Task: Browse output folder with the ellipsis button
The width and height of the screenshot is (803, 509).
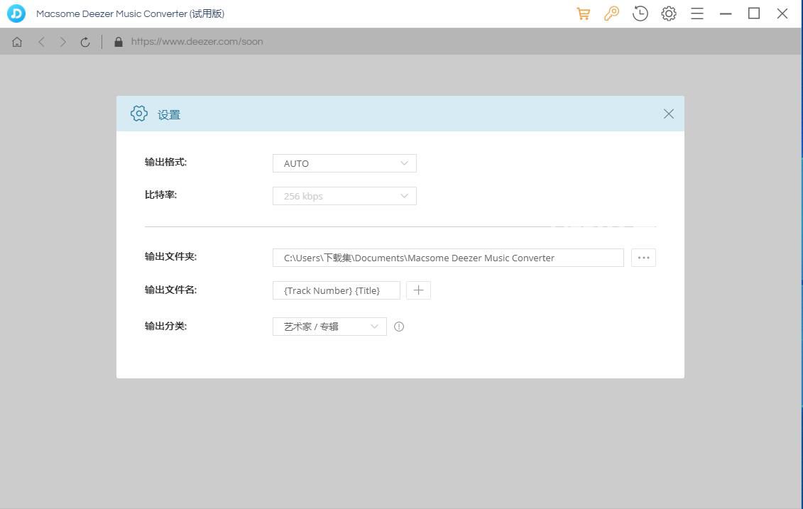Action: tap(643, 258)
